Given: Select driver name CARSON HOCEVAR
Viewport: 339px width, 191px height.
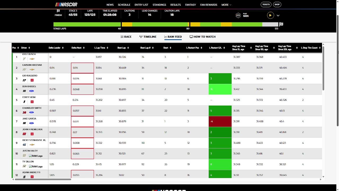Looking at the screenshot, I should point(32,65).
